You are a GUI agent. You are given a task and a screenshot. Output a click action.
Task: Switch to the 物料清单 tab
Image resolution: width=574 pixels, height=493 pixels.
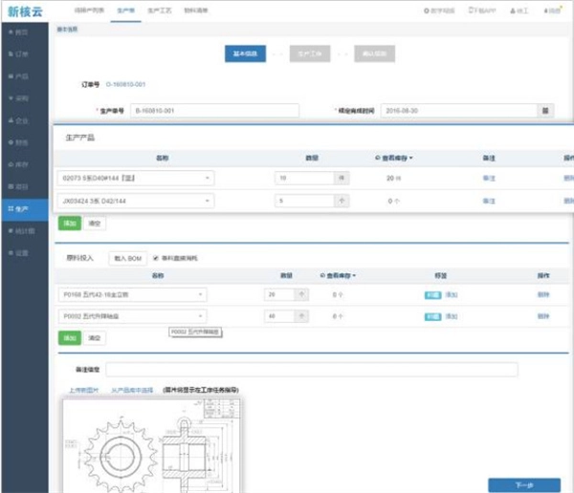pos(195,10)
